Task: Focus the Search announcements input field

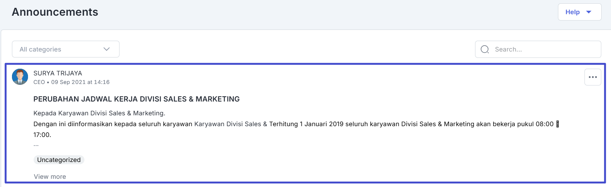Action: 545,49
